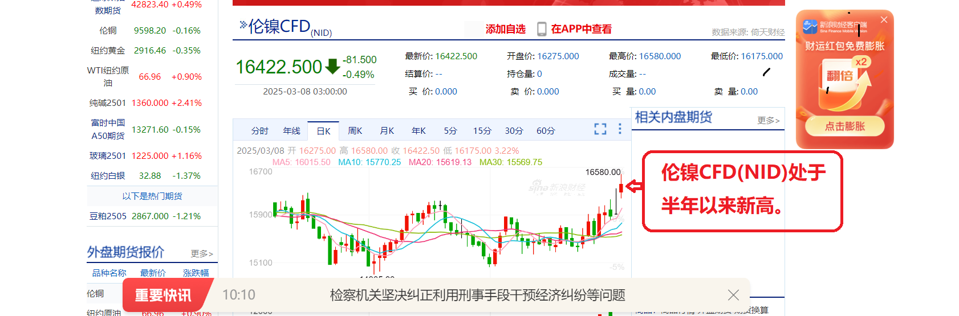Open the 伦铜 quote row
The width and height of the screenshot is (959, 316).
[x=152, y=31]
